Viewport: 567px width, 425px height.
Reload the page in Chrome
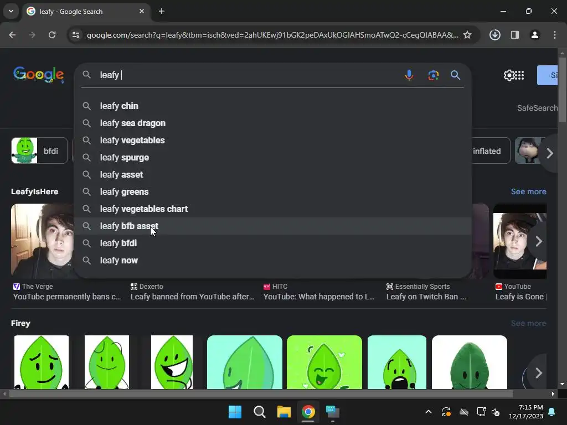(52, 35)
